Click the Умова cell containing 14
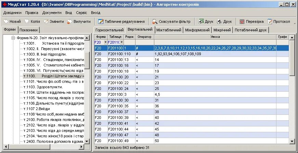The height and width of the screenshot is (153, 298). click(215, 60)
